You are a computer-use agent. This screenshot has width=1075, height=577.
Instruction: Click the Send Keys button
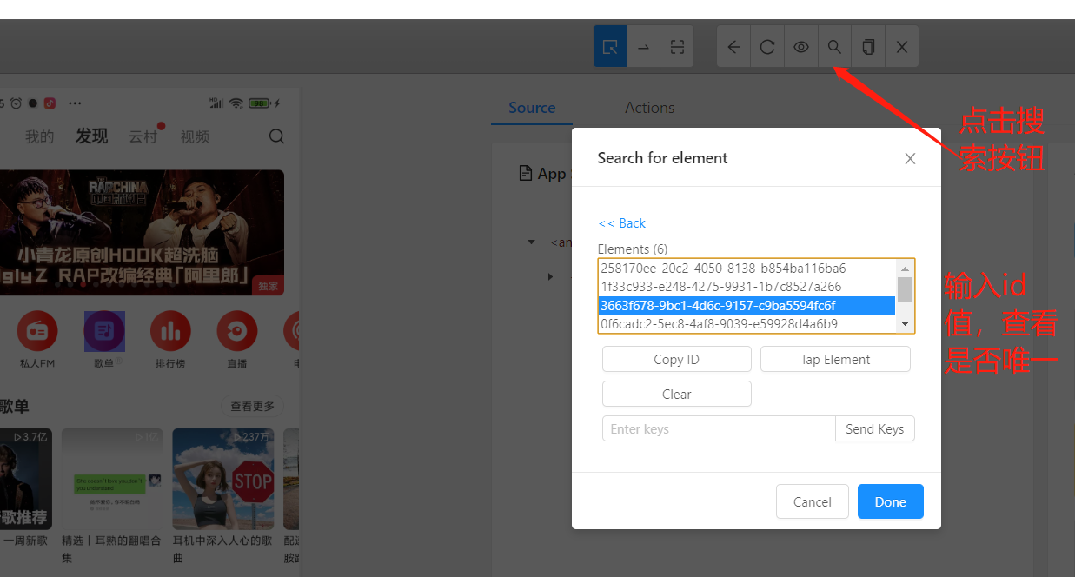point(875,428)
